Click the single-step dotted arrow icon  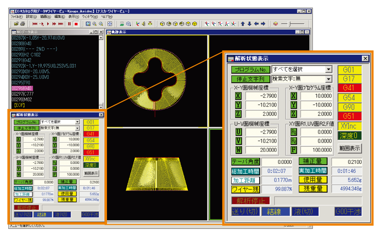pyautogui.click(x=41, y=24)
